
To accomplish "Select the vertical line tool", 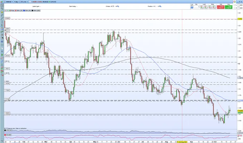I will pos(2,22).
